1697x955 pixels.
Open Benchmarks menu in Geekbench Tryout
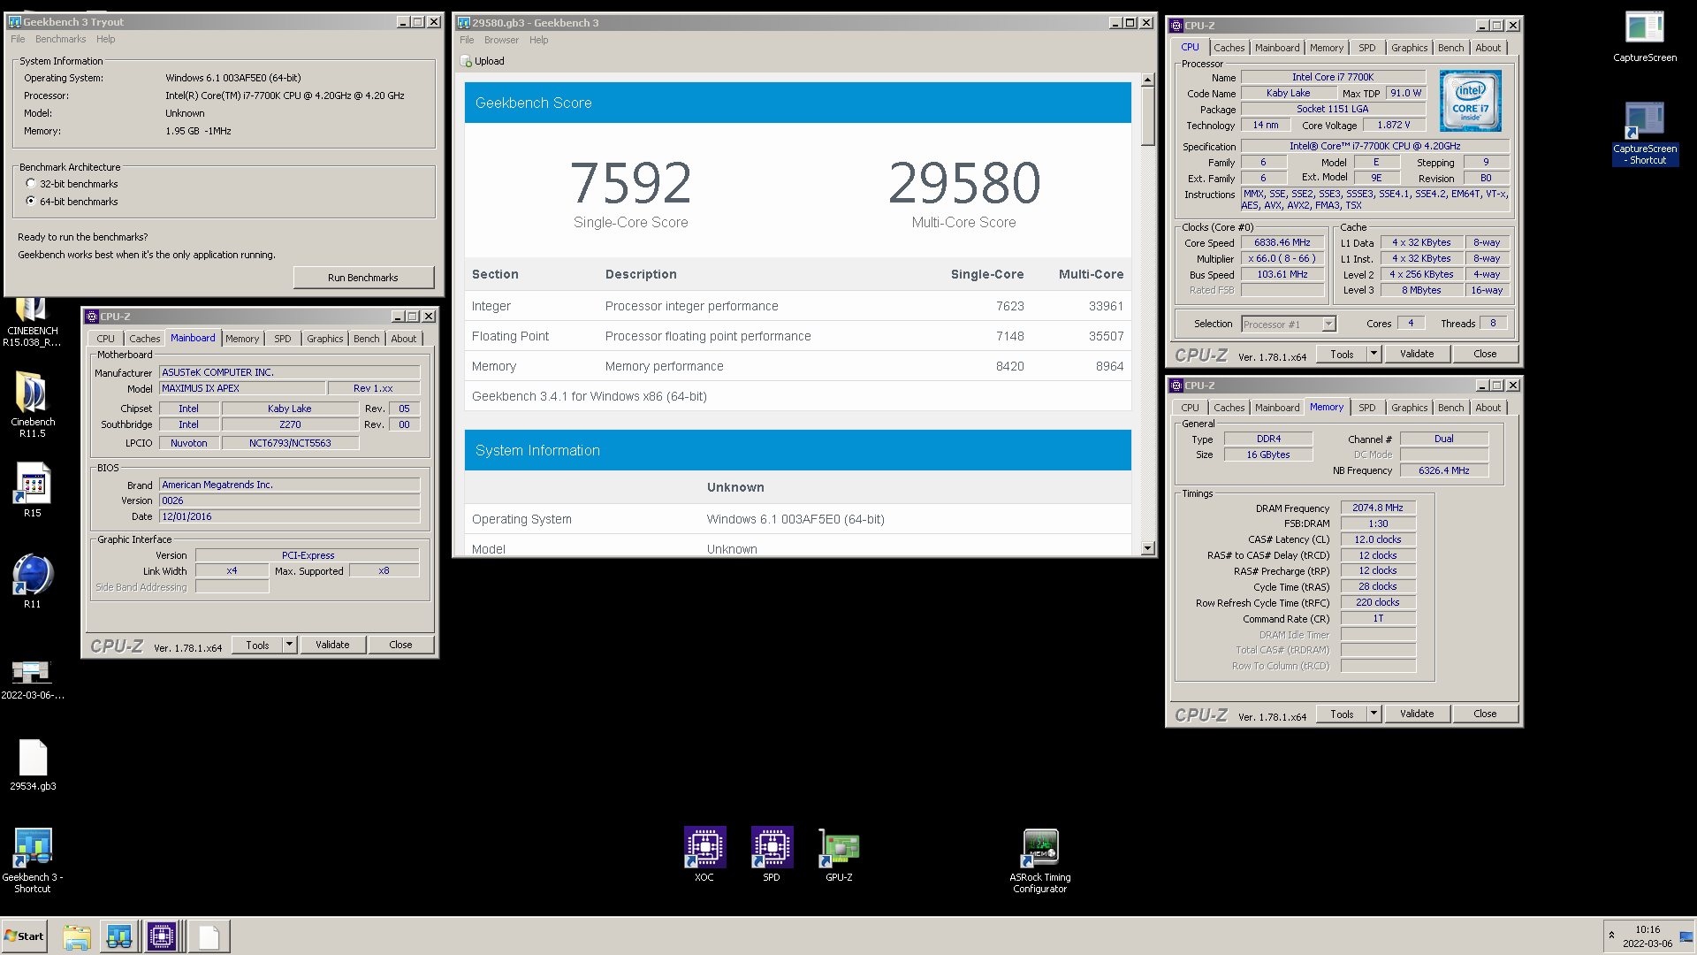click(x=61, y=39)
